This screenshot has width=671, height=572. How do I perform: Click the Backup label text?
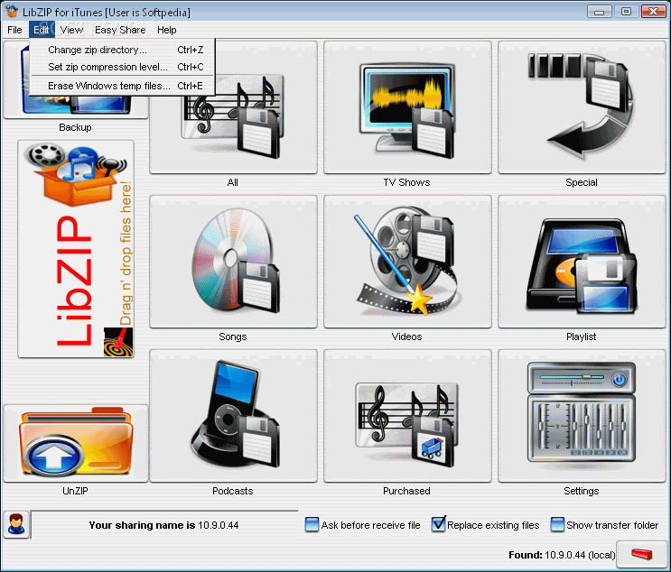[x=75, y=127]
